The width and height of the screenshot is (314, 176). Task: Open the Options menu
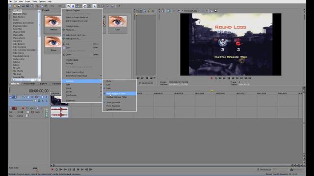click(x=42, y=1)
